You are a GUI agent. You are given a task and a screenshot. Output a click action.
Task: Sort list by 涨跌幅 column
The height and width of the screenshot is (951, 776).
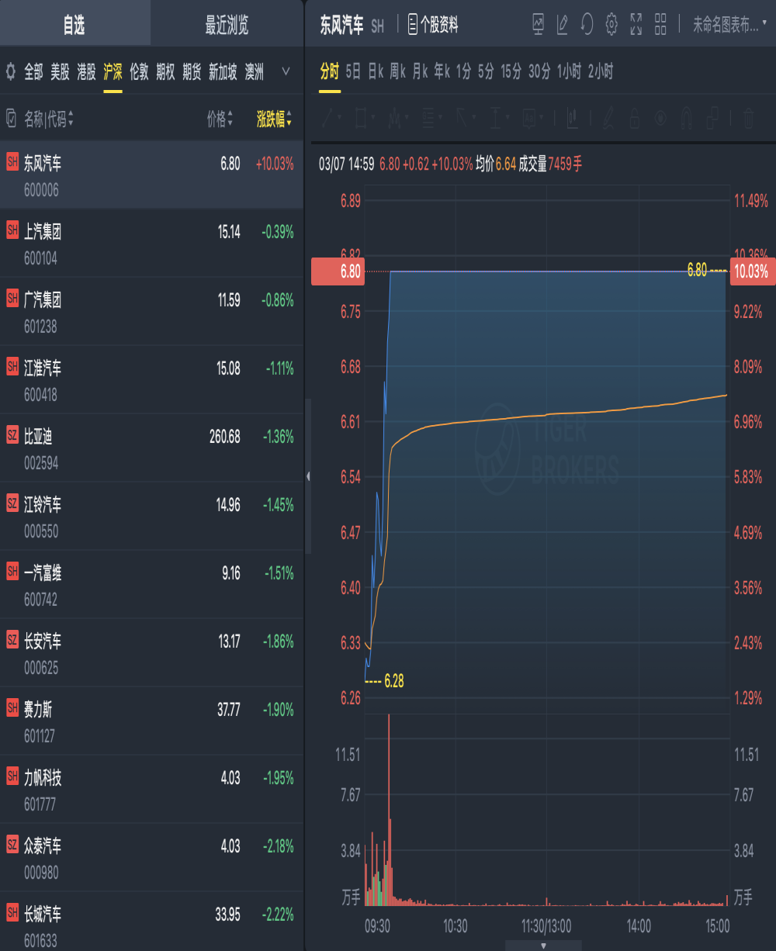click(275, 119)
